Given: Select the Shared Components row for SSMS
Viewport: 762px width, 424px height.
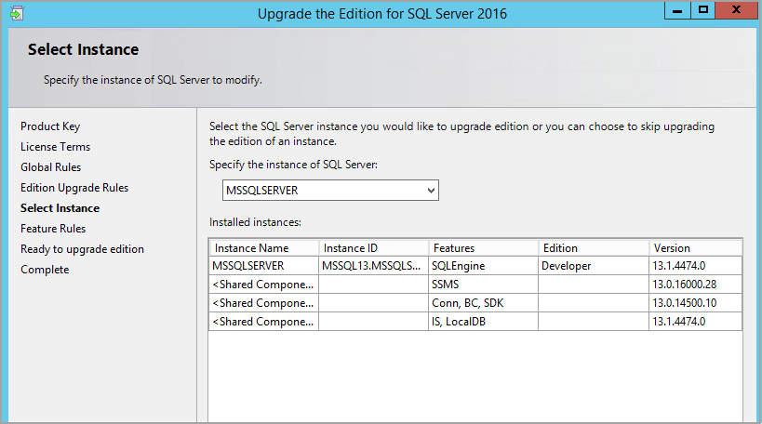Looking at the screenshot, I should [475, 285].
